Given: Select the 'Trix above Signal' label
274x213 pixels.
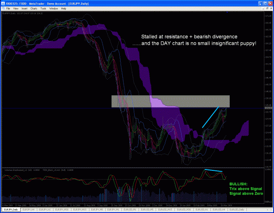Looking at the screenshot, I should point(246,189).
